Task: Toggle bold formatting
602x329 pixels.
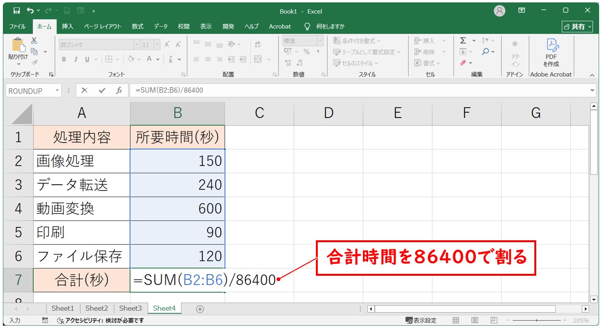Action: (x=64, y=59)
